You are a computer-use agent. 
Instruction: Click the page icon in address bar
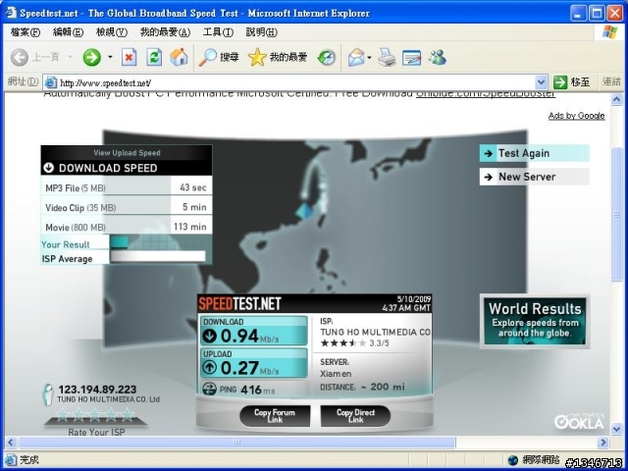pos(50,82)
